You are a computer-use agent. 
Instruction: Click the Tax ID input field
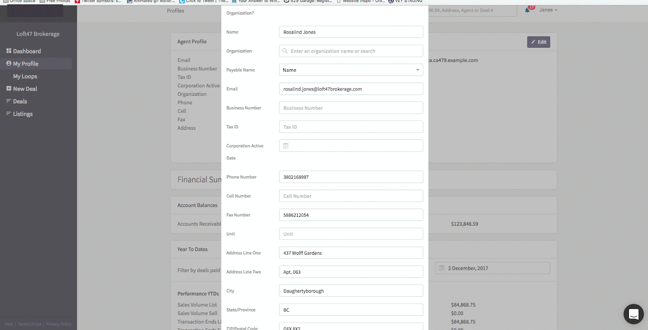pyautogui.click(x=351, y=127)
